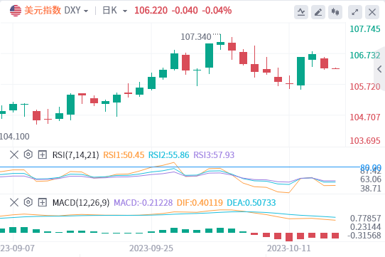This screenshot has height=257, width=385.
Task: Open the DXY symbol dropdown
Action: tap(76, 11)
